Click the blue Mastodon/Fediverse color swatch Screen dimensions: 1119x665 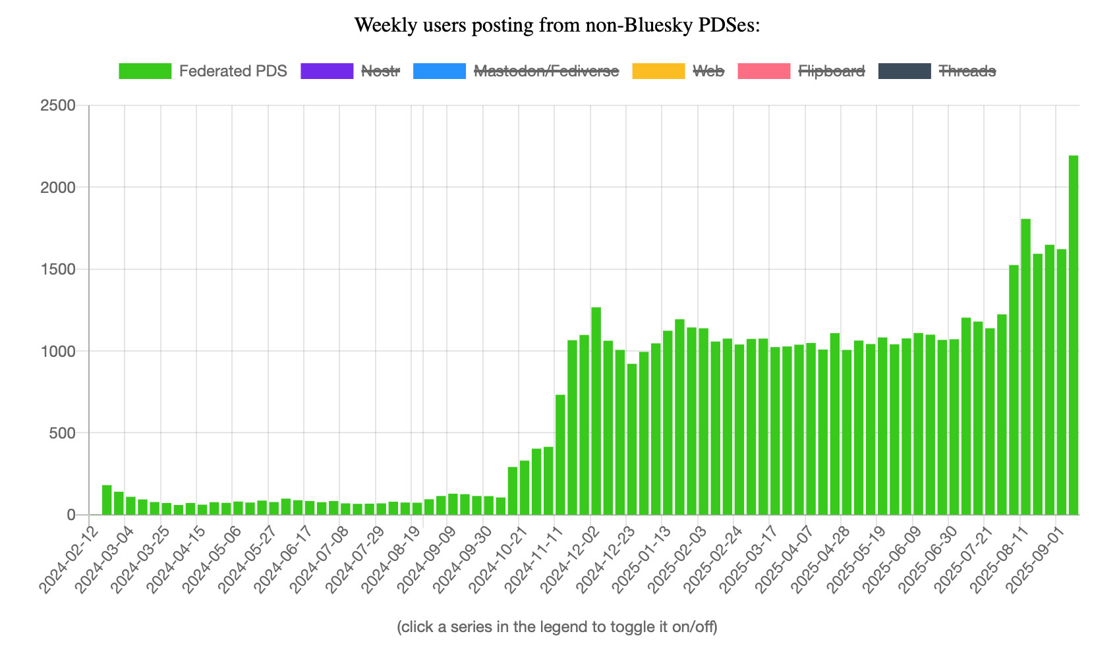click(x=440, y=71)
